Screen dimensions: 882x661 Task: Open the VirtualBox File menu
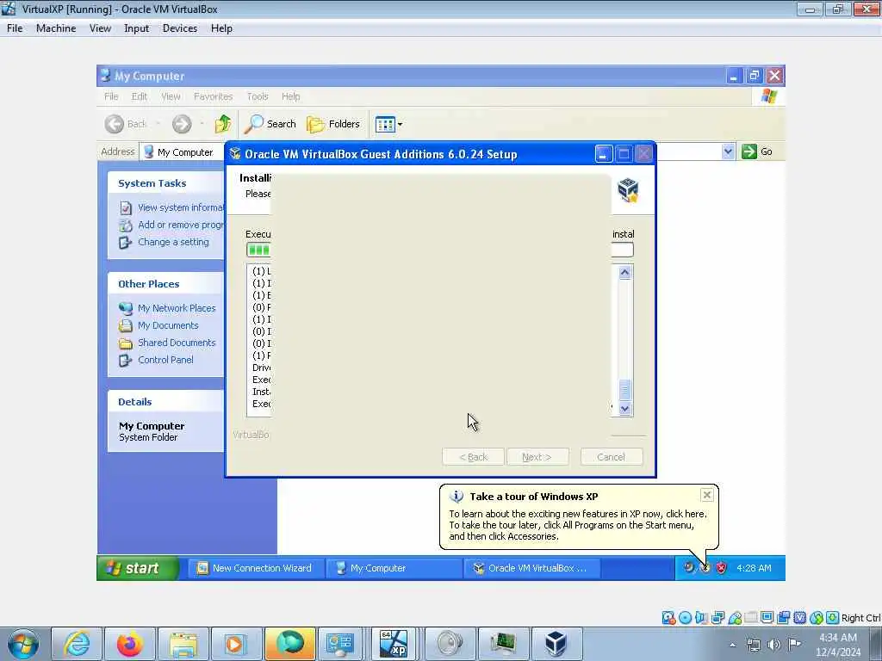15,28
